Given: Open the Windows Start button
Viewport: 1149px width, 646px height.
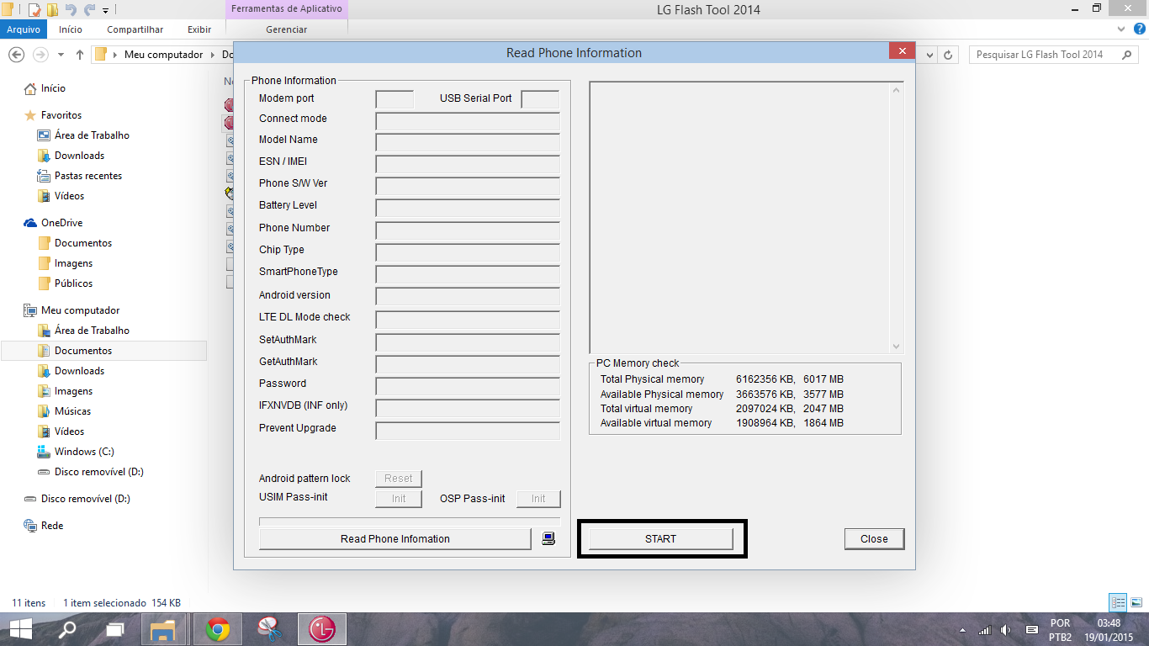Looking at the screenshot, I should 20,629.
